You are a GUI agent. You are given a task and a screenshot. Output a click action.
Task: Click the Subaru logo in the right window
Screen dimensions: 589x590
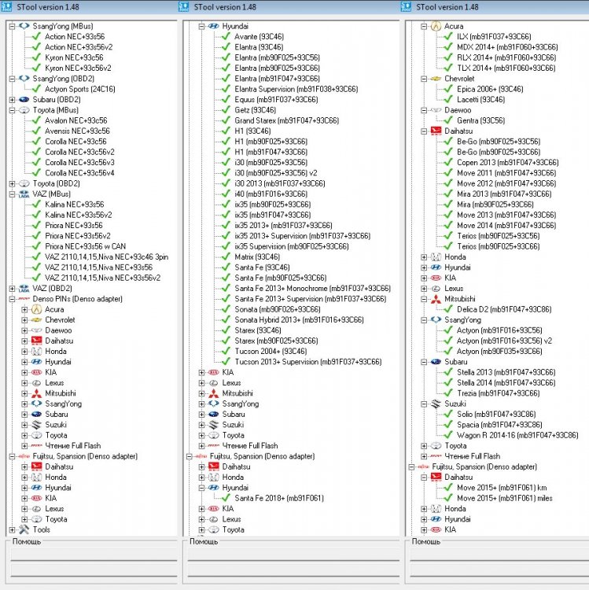436,362
